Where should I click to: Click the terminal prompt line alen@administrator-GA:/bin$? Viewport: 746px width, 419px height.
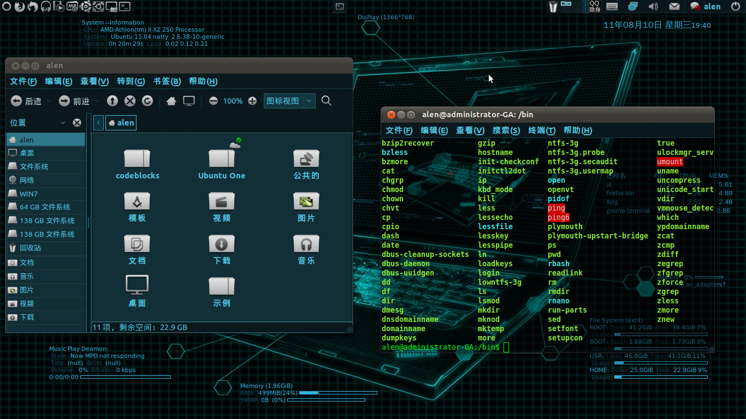(441, 347)
